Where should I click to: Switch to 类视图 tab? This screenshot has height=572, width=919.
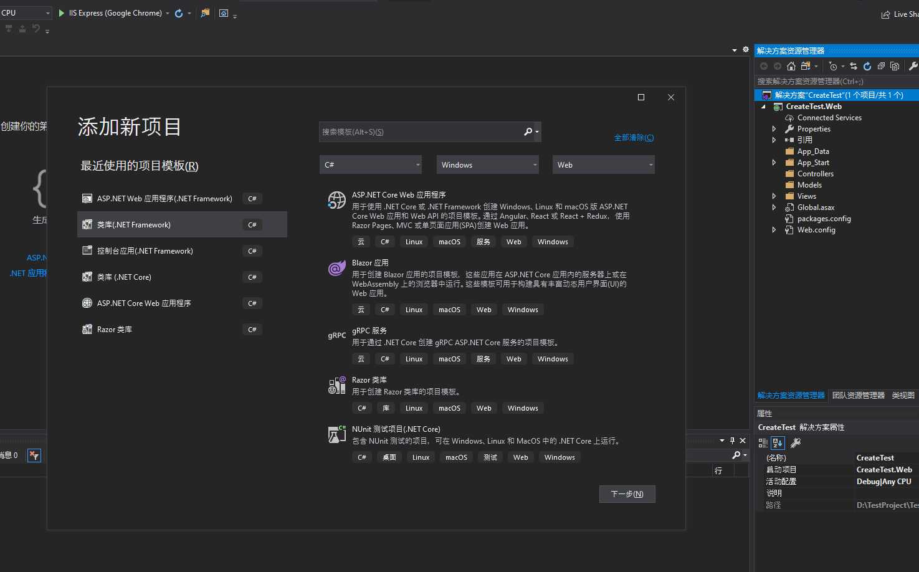(x=903, y=395)
